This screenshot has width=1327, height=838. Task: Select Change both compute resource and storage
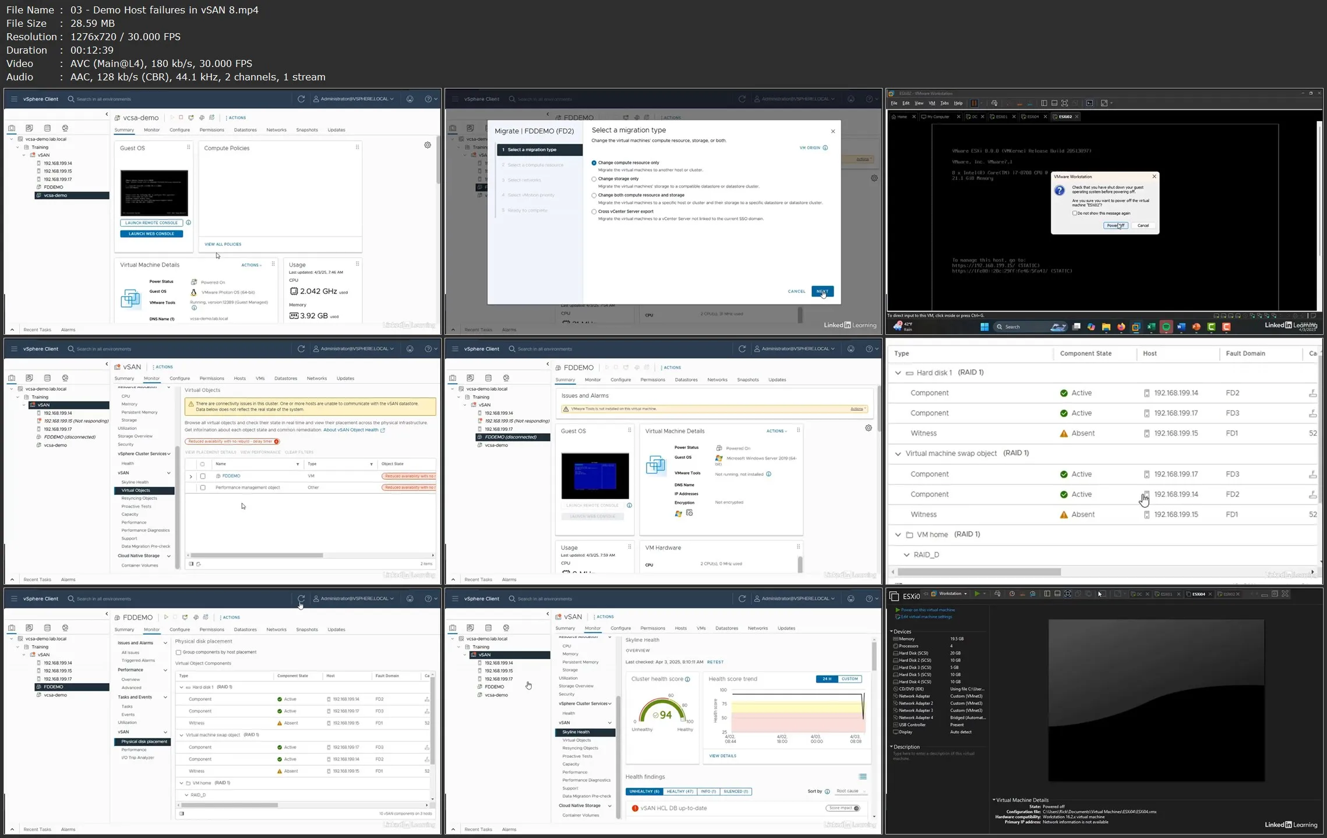click(x=594, y=196)
